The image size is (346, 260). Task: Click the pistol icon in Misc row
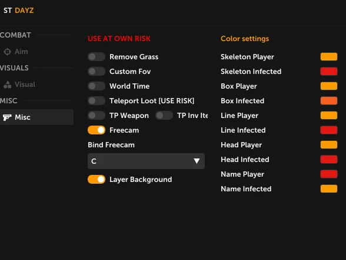[x=7, y=117]
